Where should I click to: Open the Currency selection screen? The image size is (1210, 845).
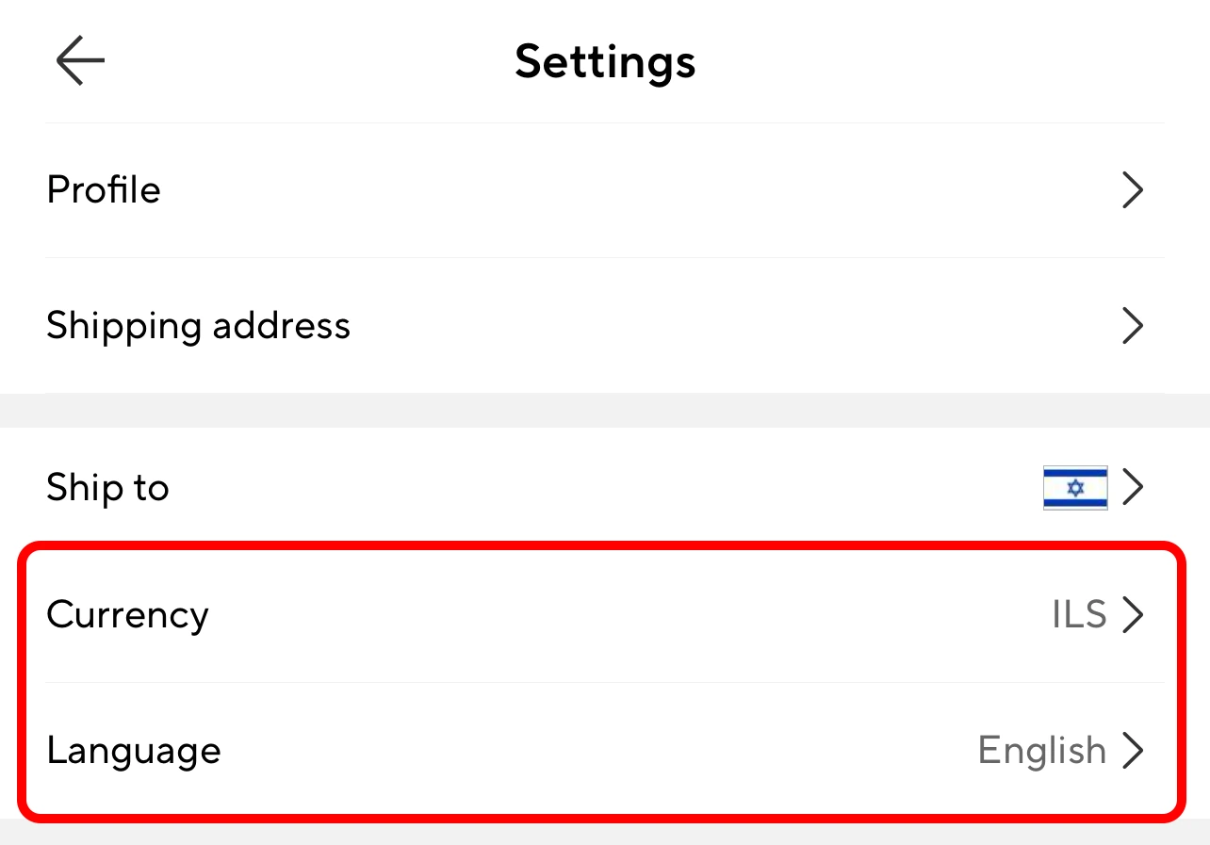[603, 614]
